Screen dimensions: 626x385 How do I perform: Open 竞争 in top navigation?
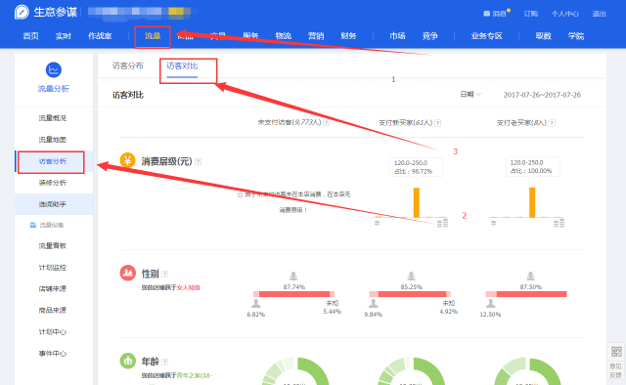tap(430, 36)
